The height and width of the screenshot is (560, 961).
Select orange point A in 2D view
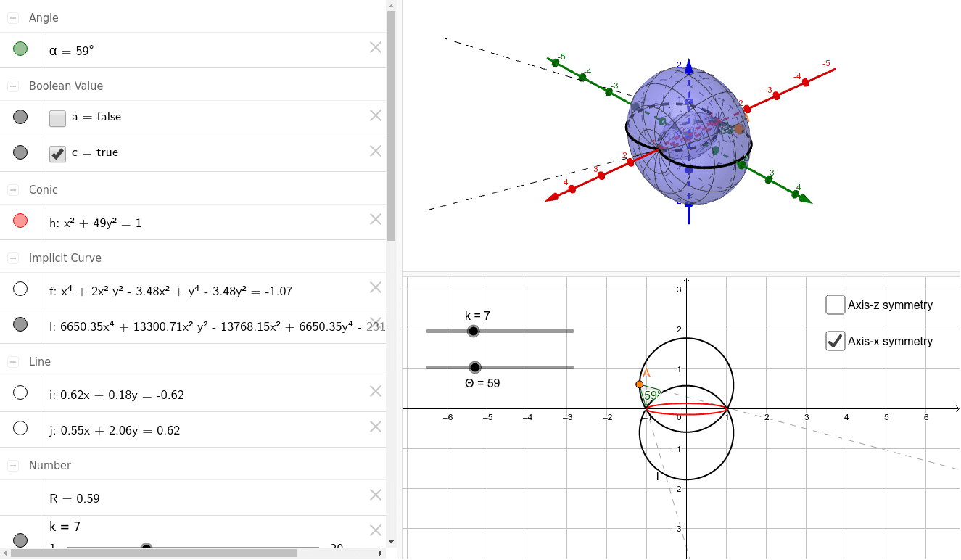tap(639, 384)
